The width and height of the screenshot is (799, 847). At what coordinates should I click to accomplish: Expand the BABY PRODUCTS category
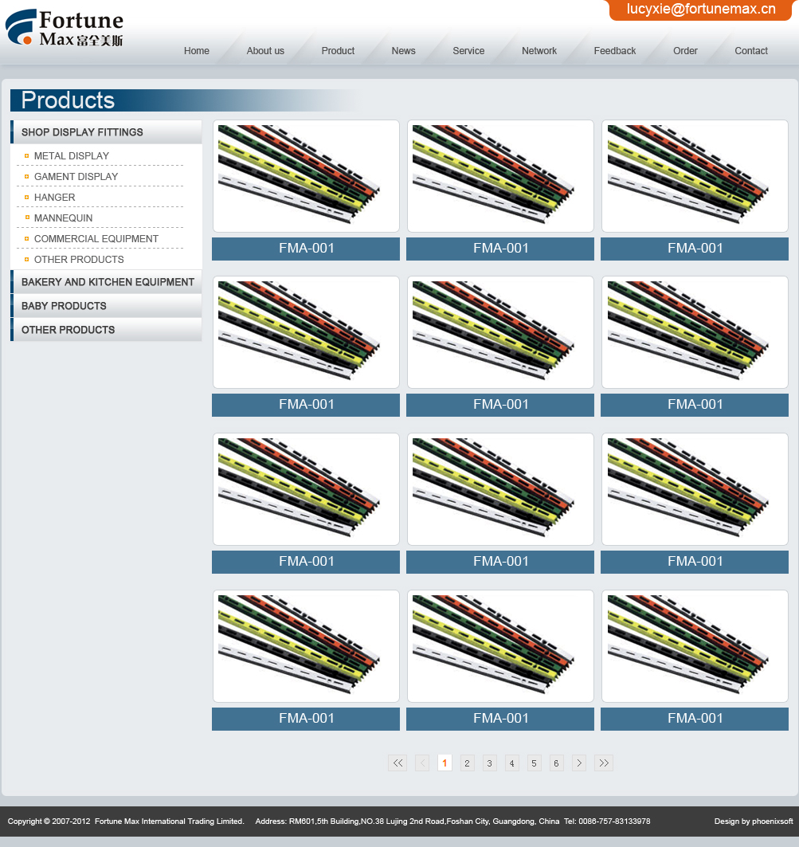(x=64, y=306)
